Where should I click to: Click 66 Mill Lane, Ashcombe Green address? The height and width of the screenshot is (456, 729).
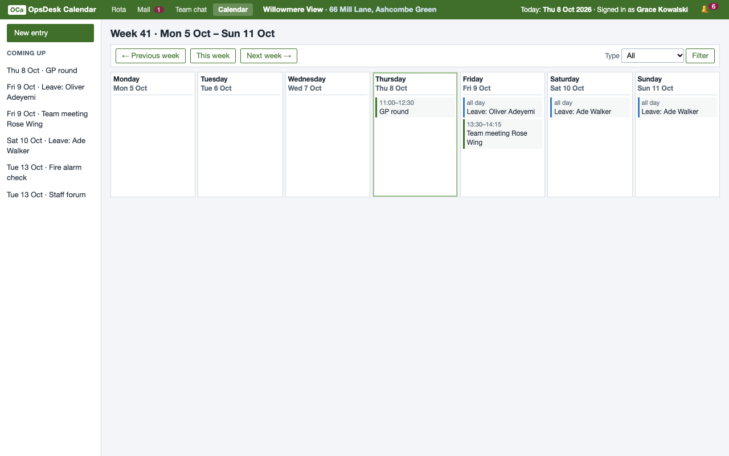383,10
